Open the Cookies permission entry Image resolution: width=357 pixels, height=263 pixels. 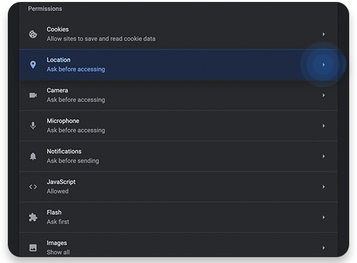click(x=178, y=34)
